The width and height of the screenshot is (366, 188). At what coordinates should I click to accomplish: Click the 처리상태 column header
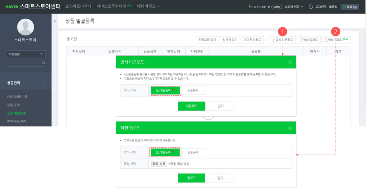pyautogui.click(x=79, y=52)
